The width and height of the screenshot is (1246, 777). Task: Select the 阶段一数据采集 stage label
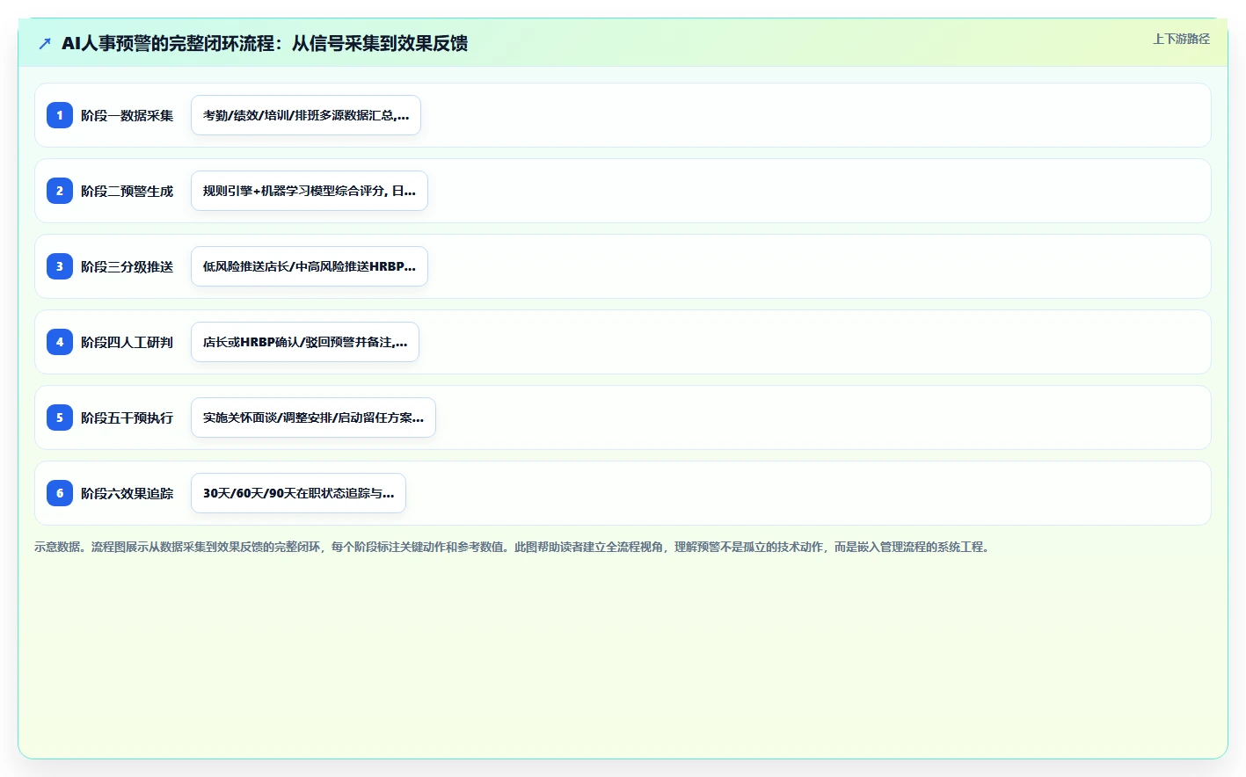[x=128, y=115]
